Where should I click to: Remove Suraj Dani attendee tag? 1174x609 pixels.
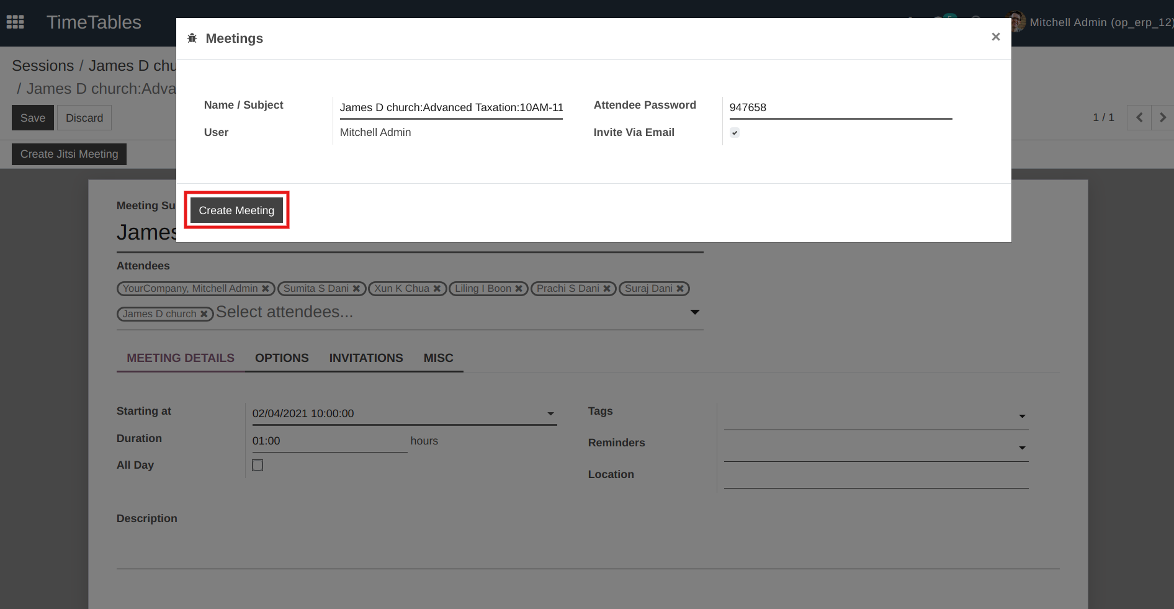coord(680,289)
